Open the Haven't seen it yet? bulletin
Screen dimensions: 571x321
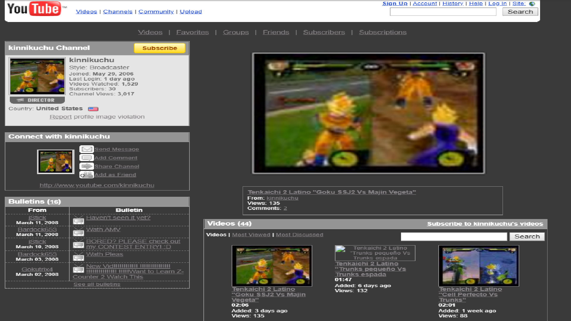(x=118, y=218)
